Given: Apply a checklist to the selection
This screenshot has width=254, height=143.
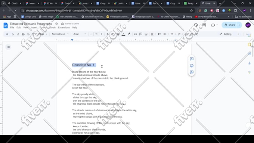Looking at the screenshot, I should coord(165,34).
